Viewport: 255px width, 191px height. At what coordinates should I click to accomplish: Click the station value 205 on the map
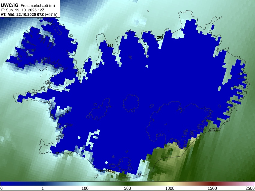click(160, 37)
